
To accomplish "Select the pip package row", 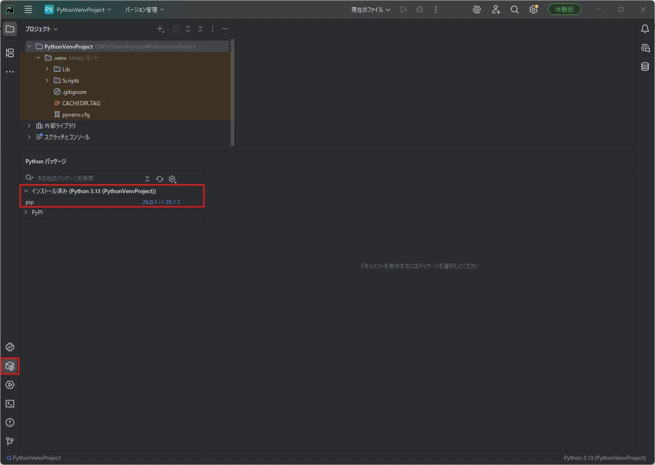I will pyautogui.click(x=112, y=202).
